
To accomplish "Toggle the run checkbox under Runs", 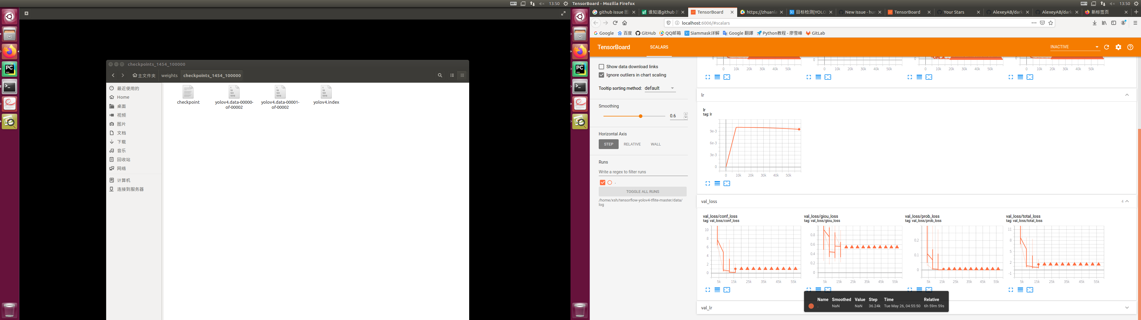I will (602, 183).
